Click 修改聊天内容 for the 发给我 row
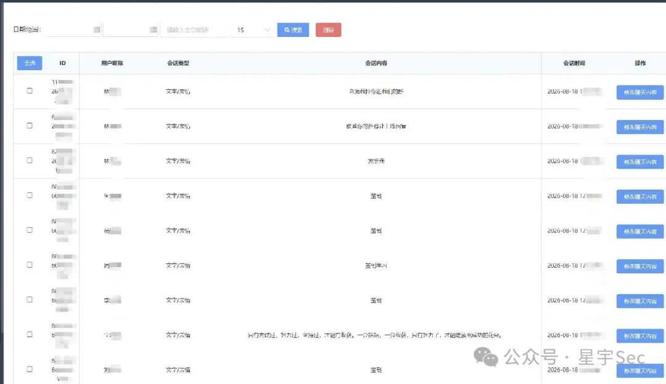The height and width of the screenshot is (384, 666). pyautogui.click(x=640, y=162)
